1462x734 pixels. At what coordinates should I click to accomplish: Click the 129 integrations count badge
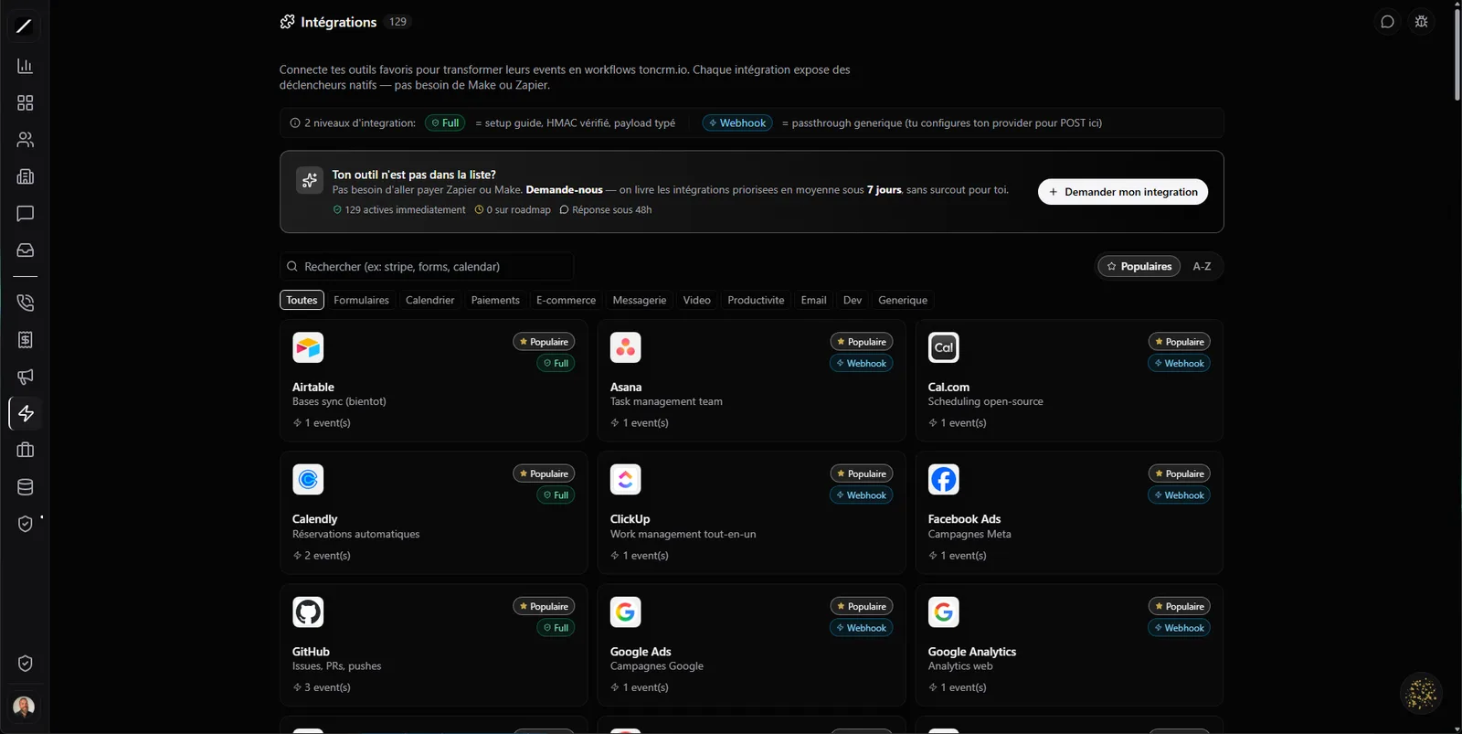point(397,22)
